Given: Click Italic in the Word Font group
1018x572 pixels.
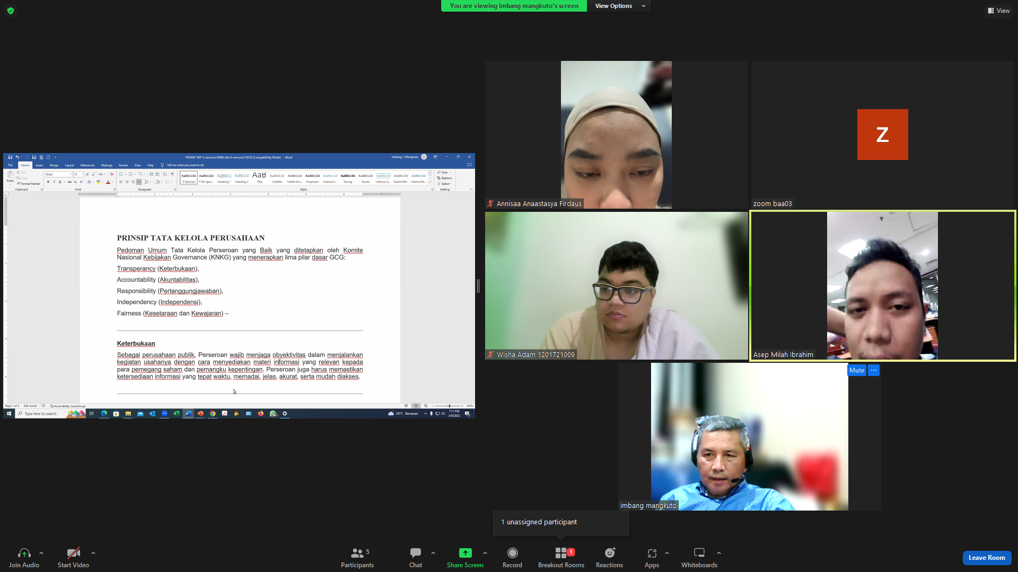Looking at the screenshot, I should pyautogui.click(x=54, y=182).
